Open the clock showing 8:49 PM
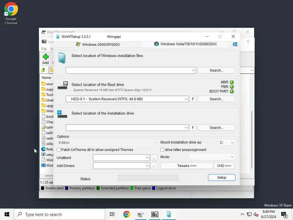The image size is (293, 220). [x=268, y=214]
